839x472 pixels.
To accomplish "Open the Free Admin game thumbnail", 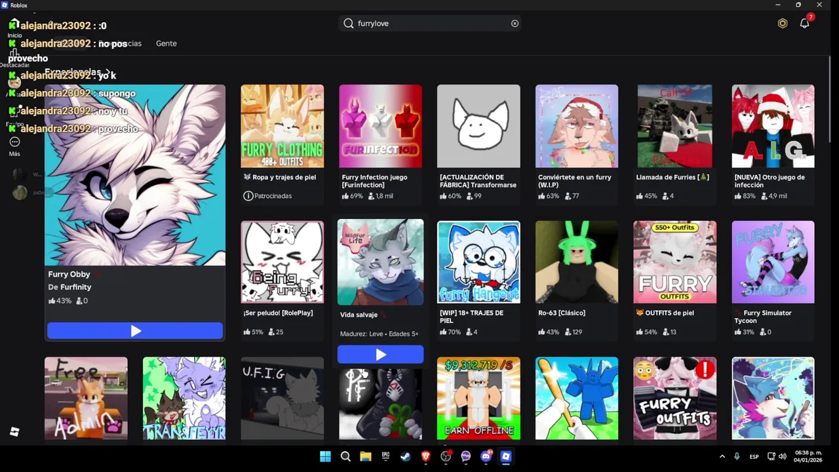I will click(86, 398).
